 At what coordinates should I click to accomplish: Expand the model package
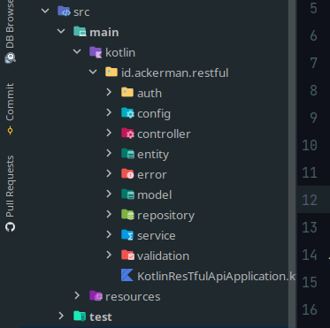coord(109,194)
